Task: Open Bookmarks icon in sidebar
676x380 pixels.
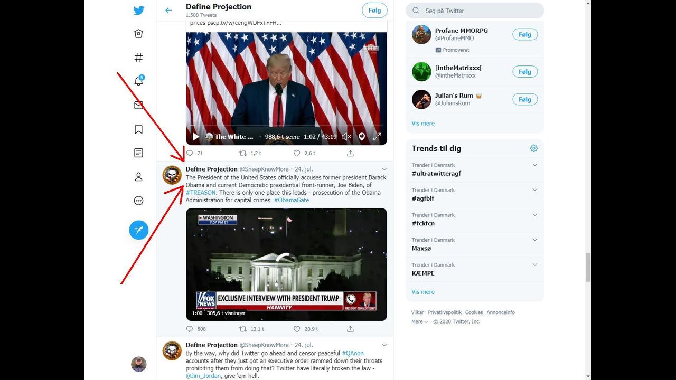Action: [138, 129]
